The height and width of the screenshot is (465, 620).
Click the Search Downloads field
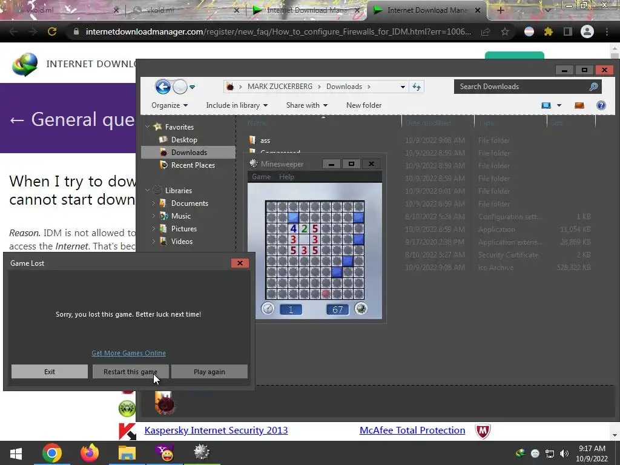527,87
